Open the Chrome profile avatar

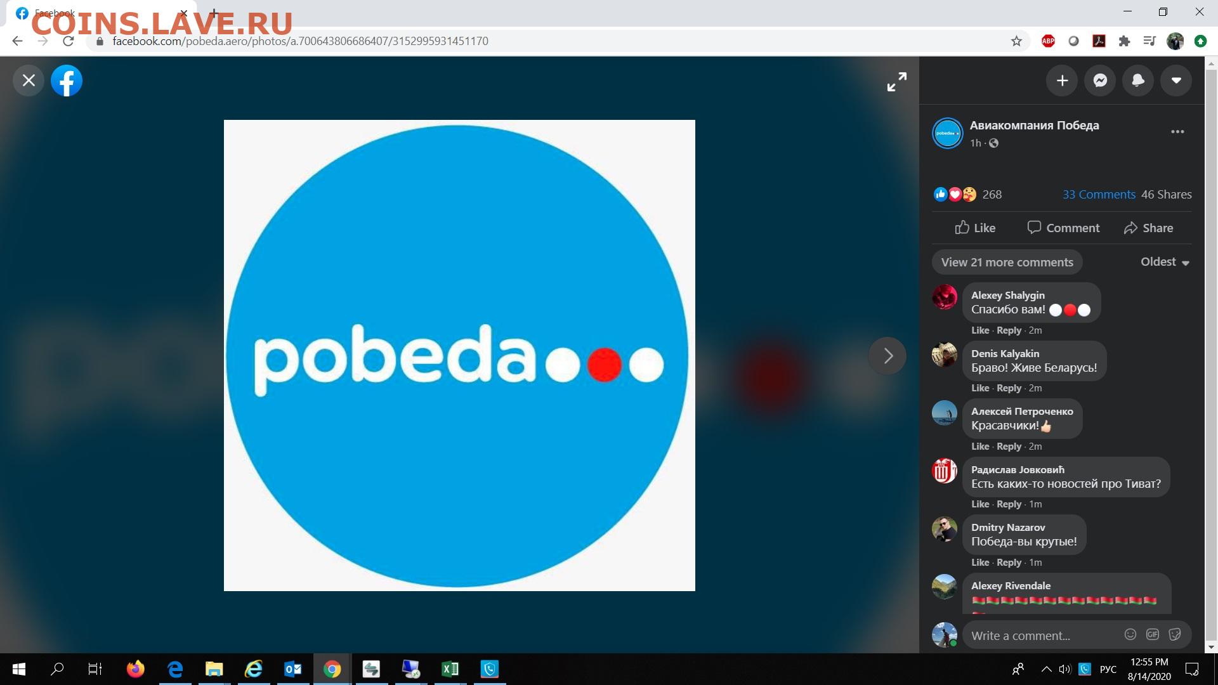[1175, 41]
